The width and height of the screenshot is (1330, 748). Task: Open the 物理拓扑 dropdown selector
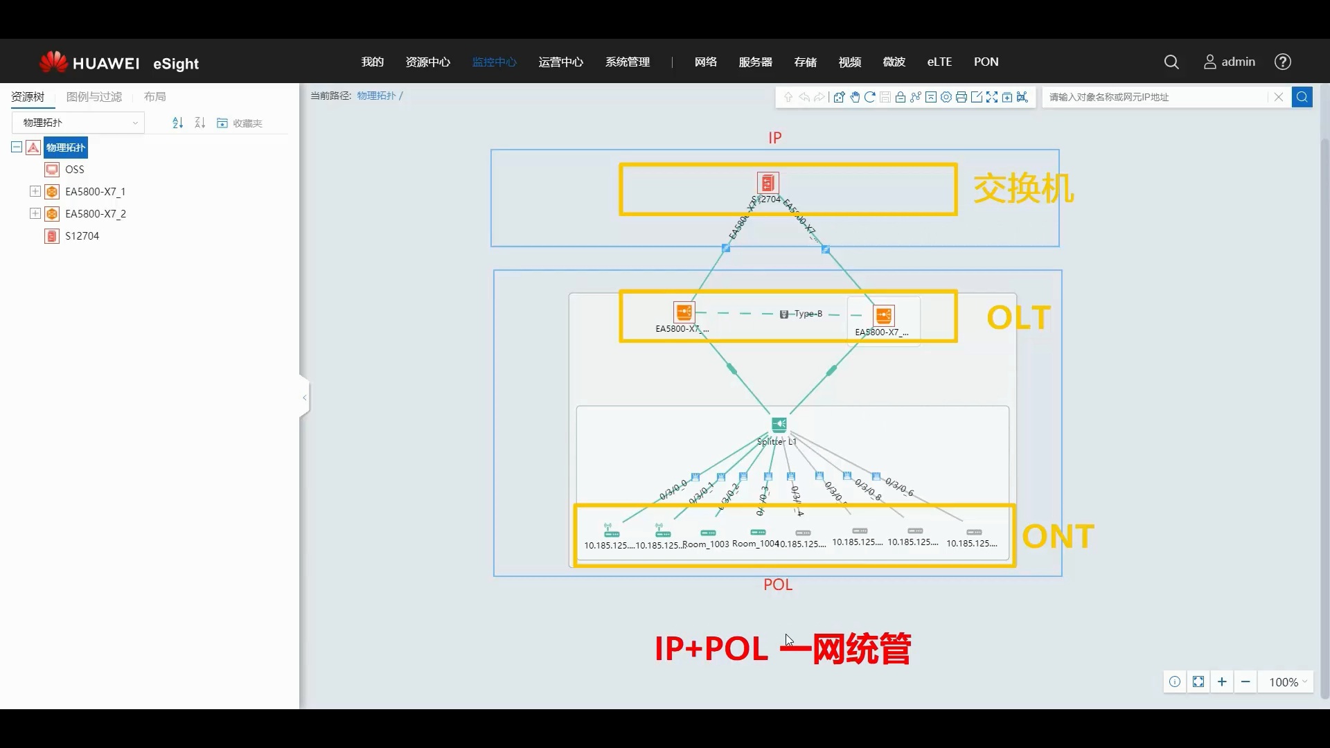78,123
